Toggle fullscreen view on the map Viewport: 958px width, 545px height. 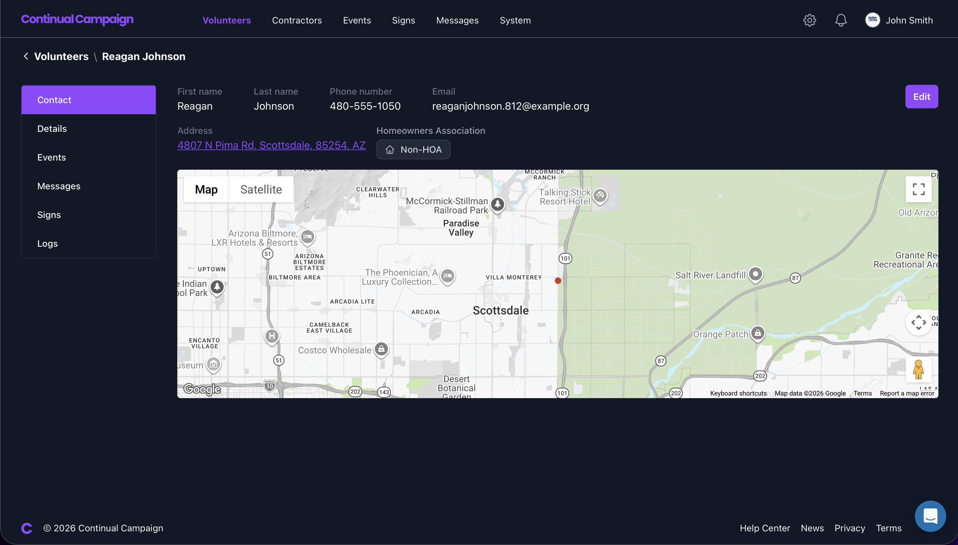coord(918,189)
